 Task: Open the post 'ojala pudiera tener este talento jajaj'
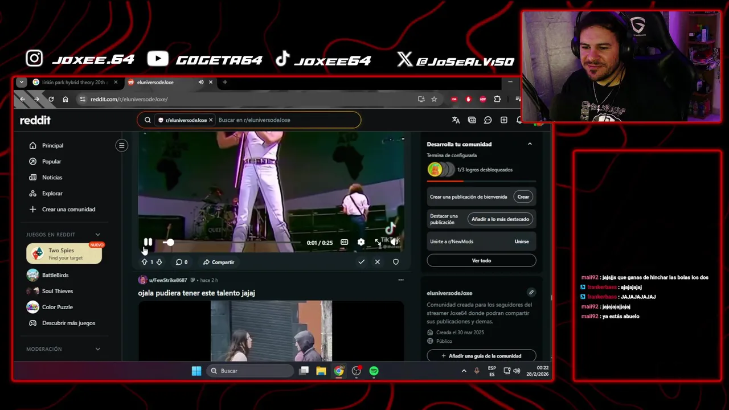click(x=196, y=293)
